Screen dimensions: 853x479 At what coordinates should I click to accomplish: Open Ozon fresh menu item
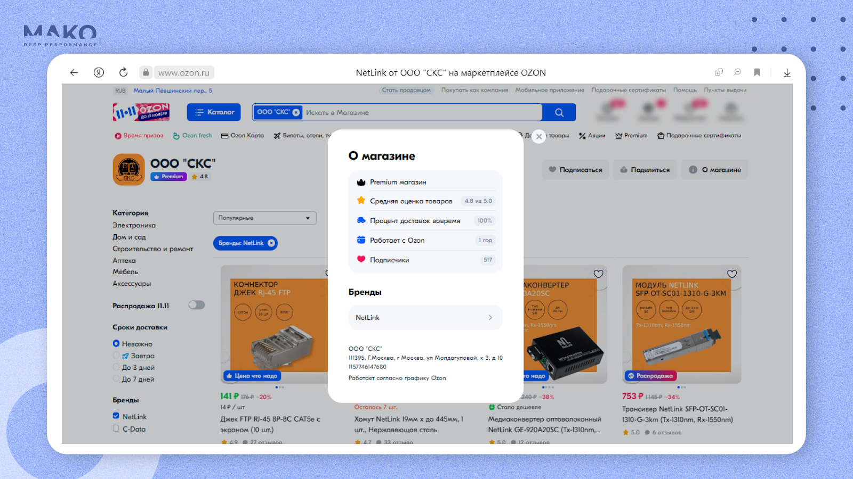click(192, 136)
